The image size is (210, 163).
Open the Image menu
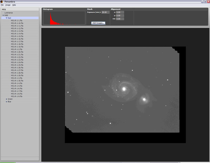(x=8, y=5)
